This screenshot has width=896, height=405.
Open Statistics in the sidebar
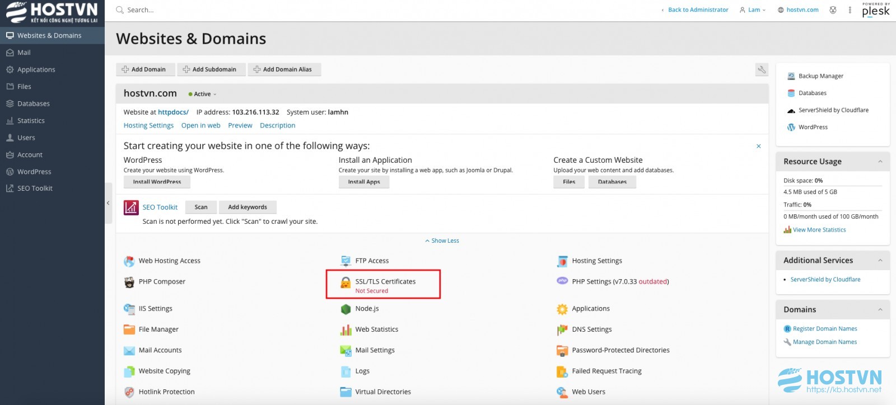coord(52,121)
